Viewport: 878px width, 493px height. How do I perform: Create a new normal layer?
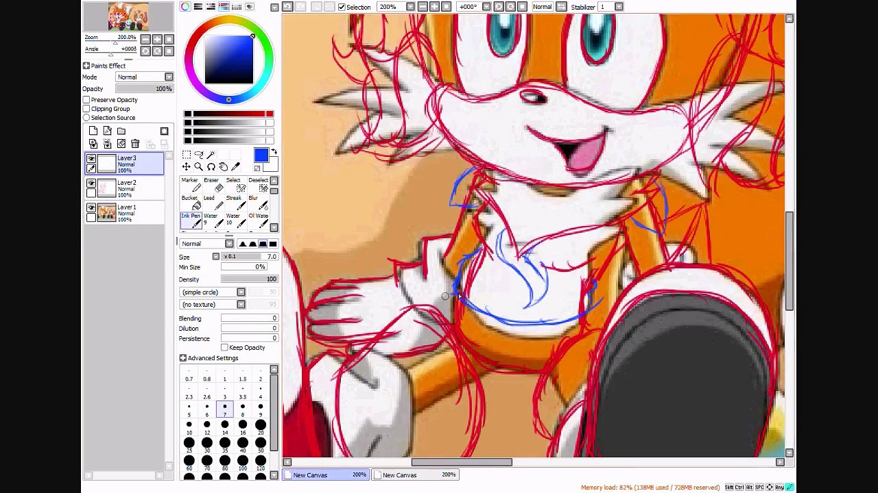click(93, 131)
